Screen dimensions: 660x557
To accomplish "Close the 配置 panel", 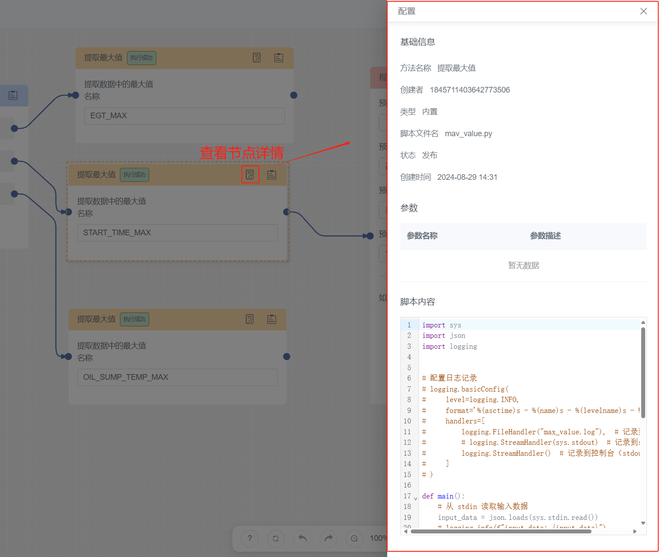I will click(643, 11).
